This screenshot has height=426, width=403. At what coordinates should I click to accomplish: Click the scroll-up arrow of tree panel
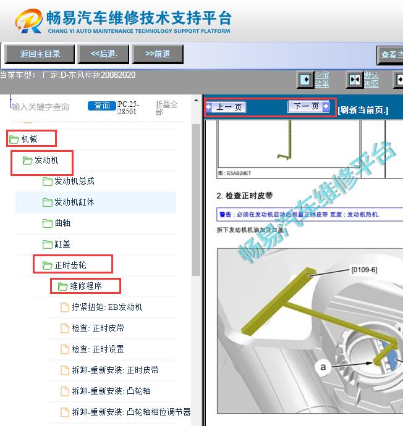[x=196, y=100]
